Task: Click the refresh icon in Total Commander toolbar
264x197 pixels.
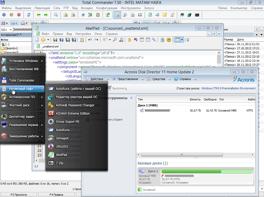Action: click(29, 15)
